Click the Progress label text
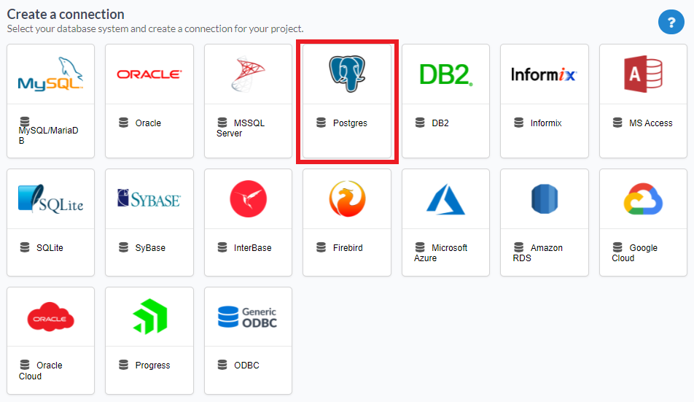This screenshot has height=402, width=694. tap(152, 366)
